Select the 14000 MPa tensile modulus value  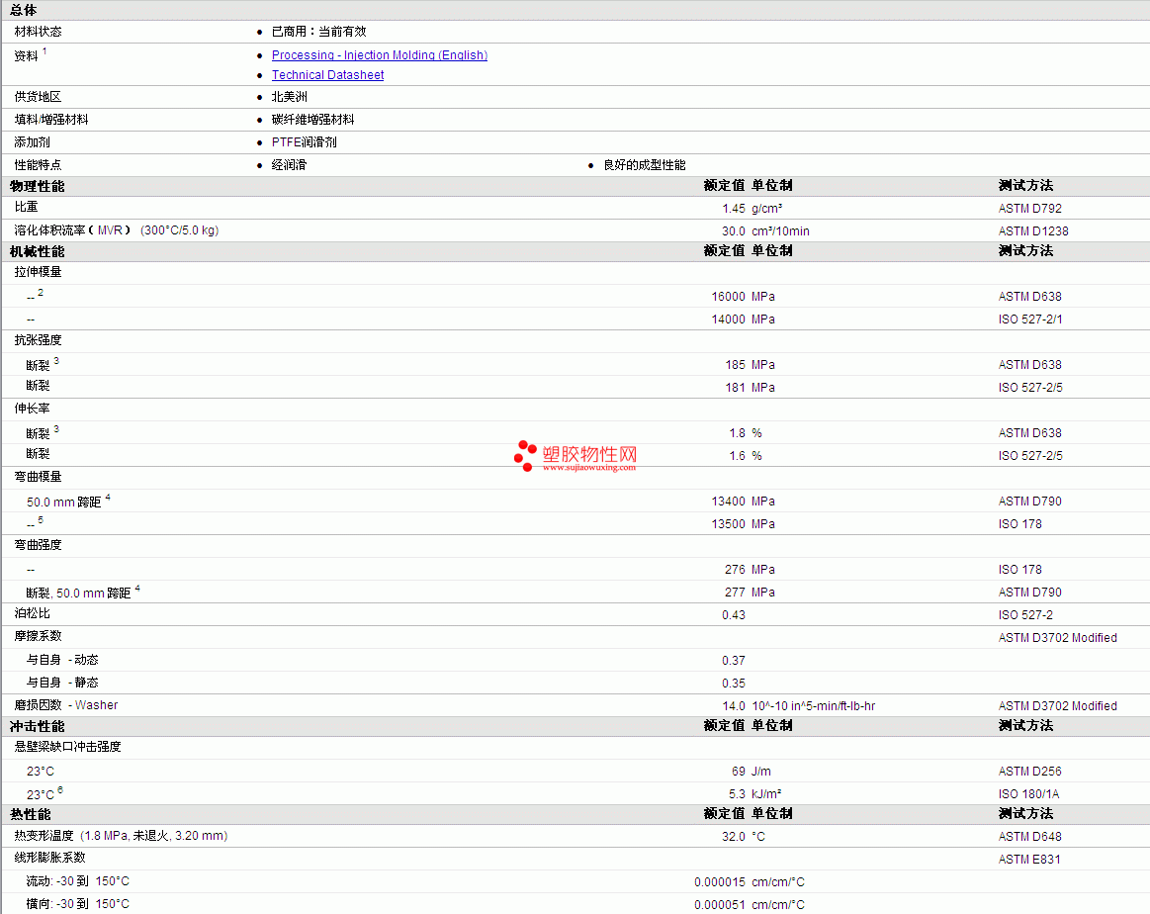coord(743,320)
